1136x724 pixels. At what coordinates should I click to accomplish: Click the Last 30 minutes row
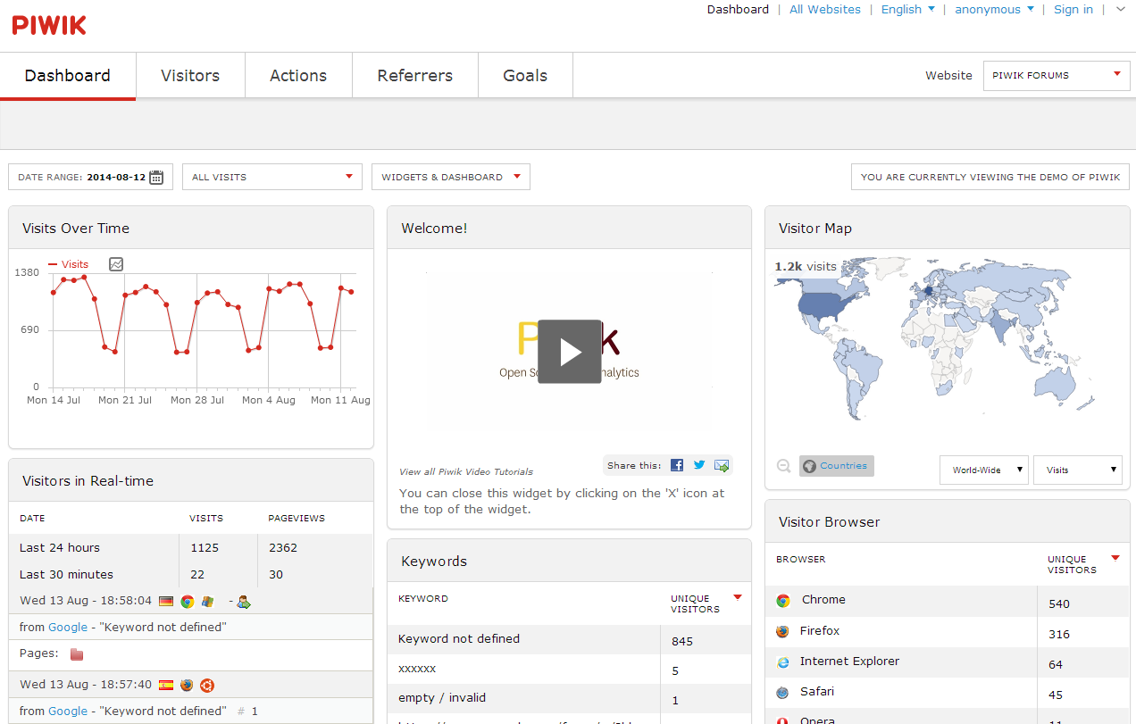click(191, 574)
